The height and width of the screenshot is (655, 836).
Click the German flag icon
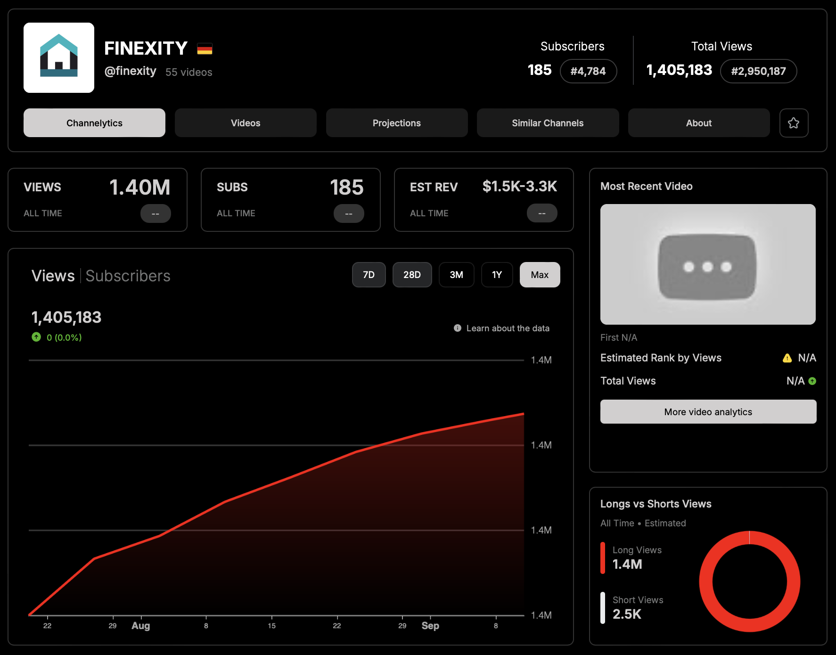coord(205,49)
